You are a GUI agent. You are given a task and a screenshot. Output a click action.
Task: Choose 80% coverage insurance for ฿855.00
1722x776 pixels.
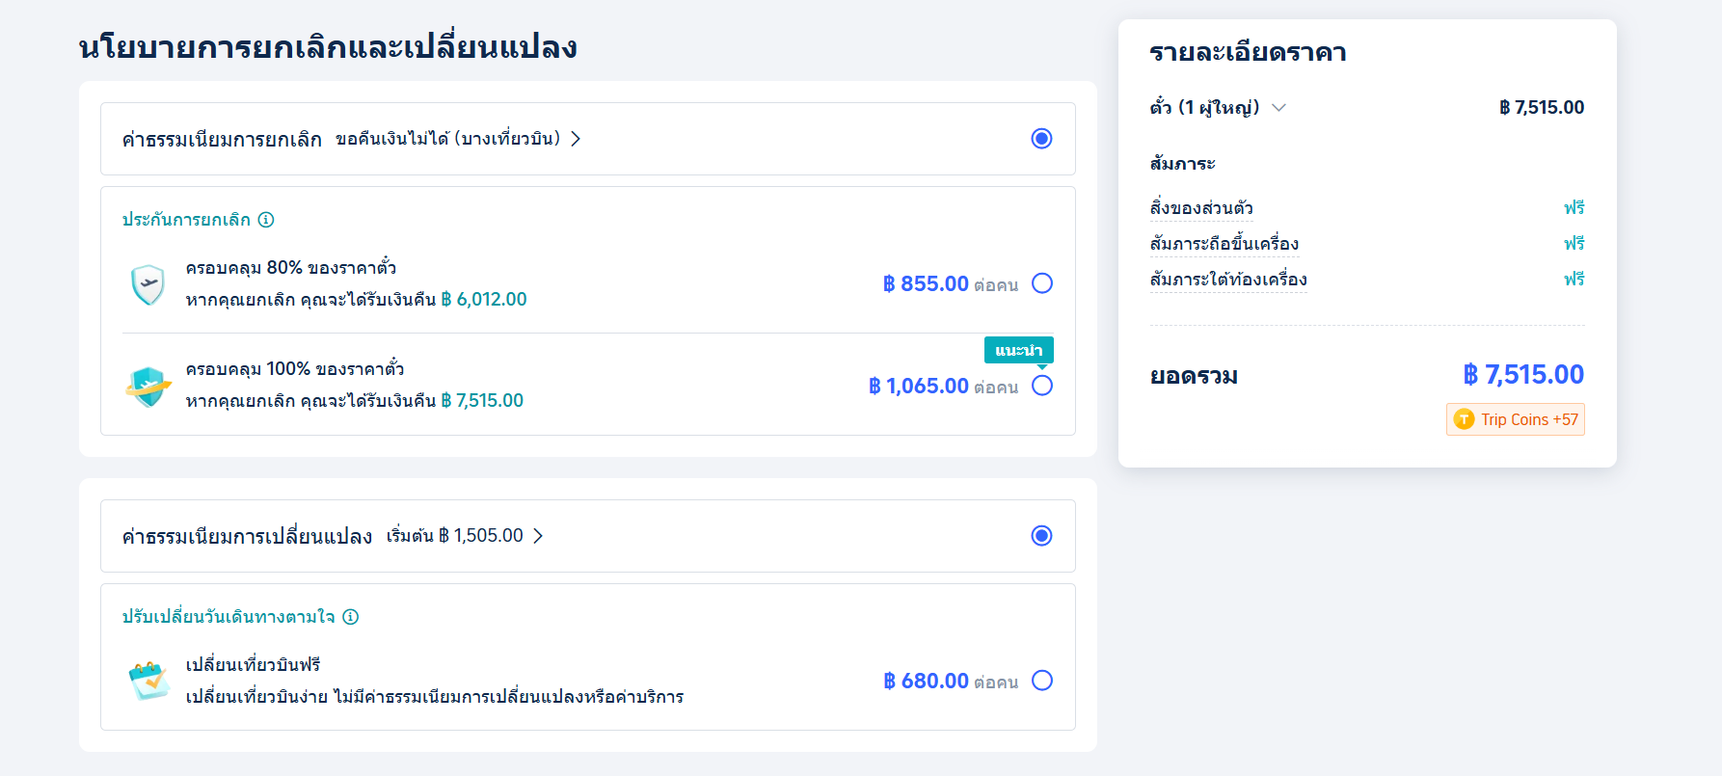(x=1042, y=283)
